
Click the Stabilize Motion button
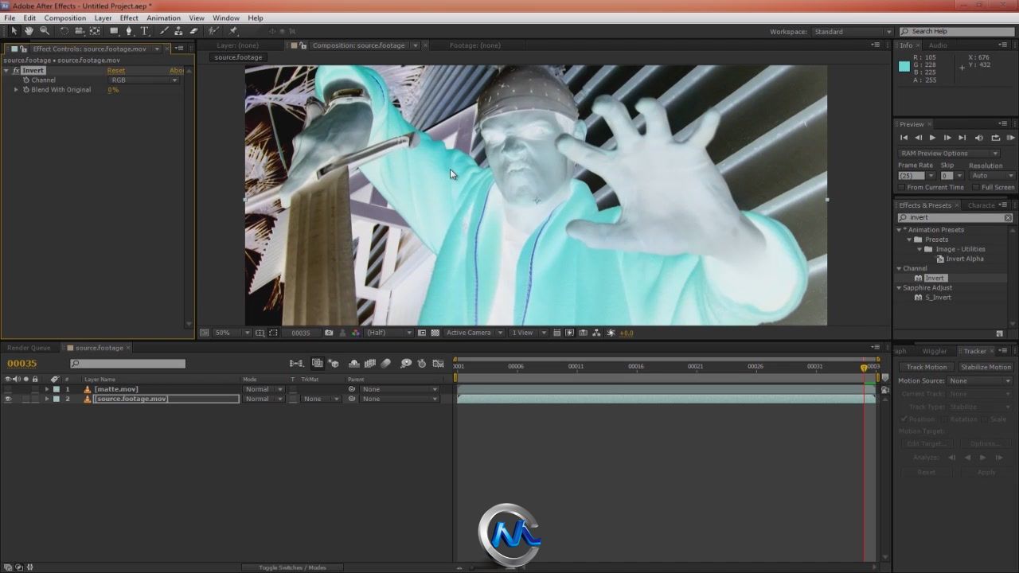coord(986,367)
